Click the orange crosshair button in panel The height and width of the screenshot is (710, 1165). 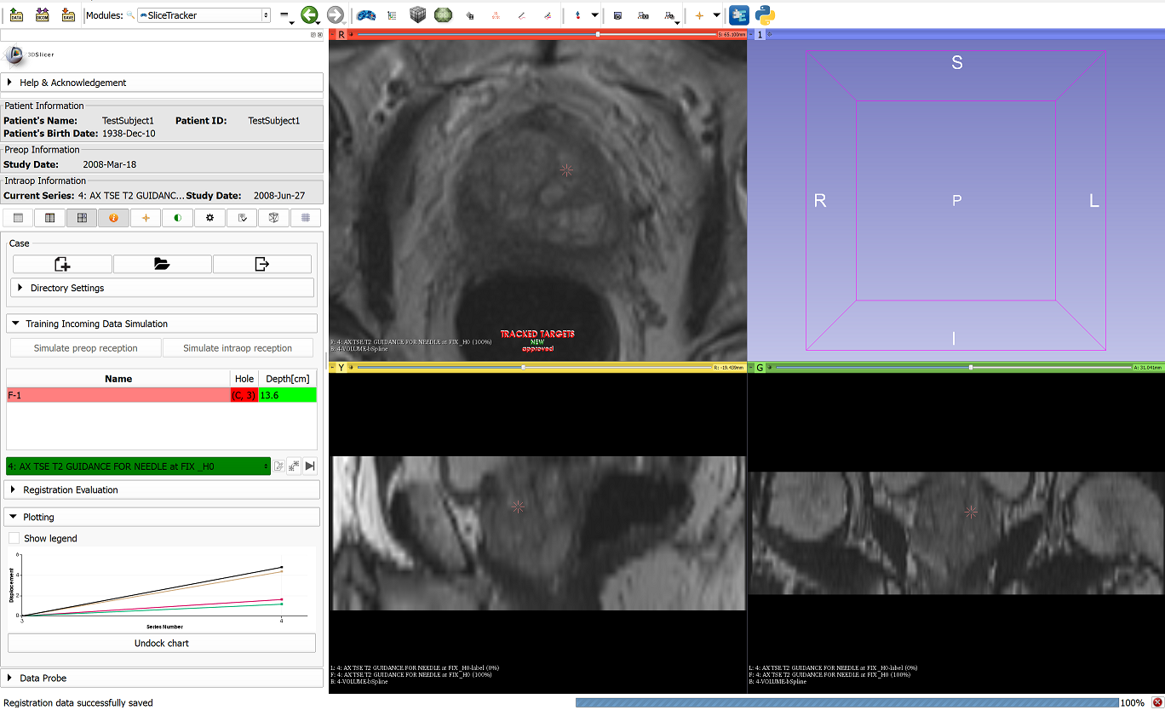pos(146,218)
